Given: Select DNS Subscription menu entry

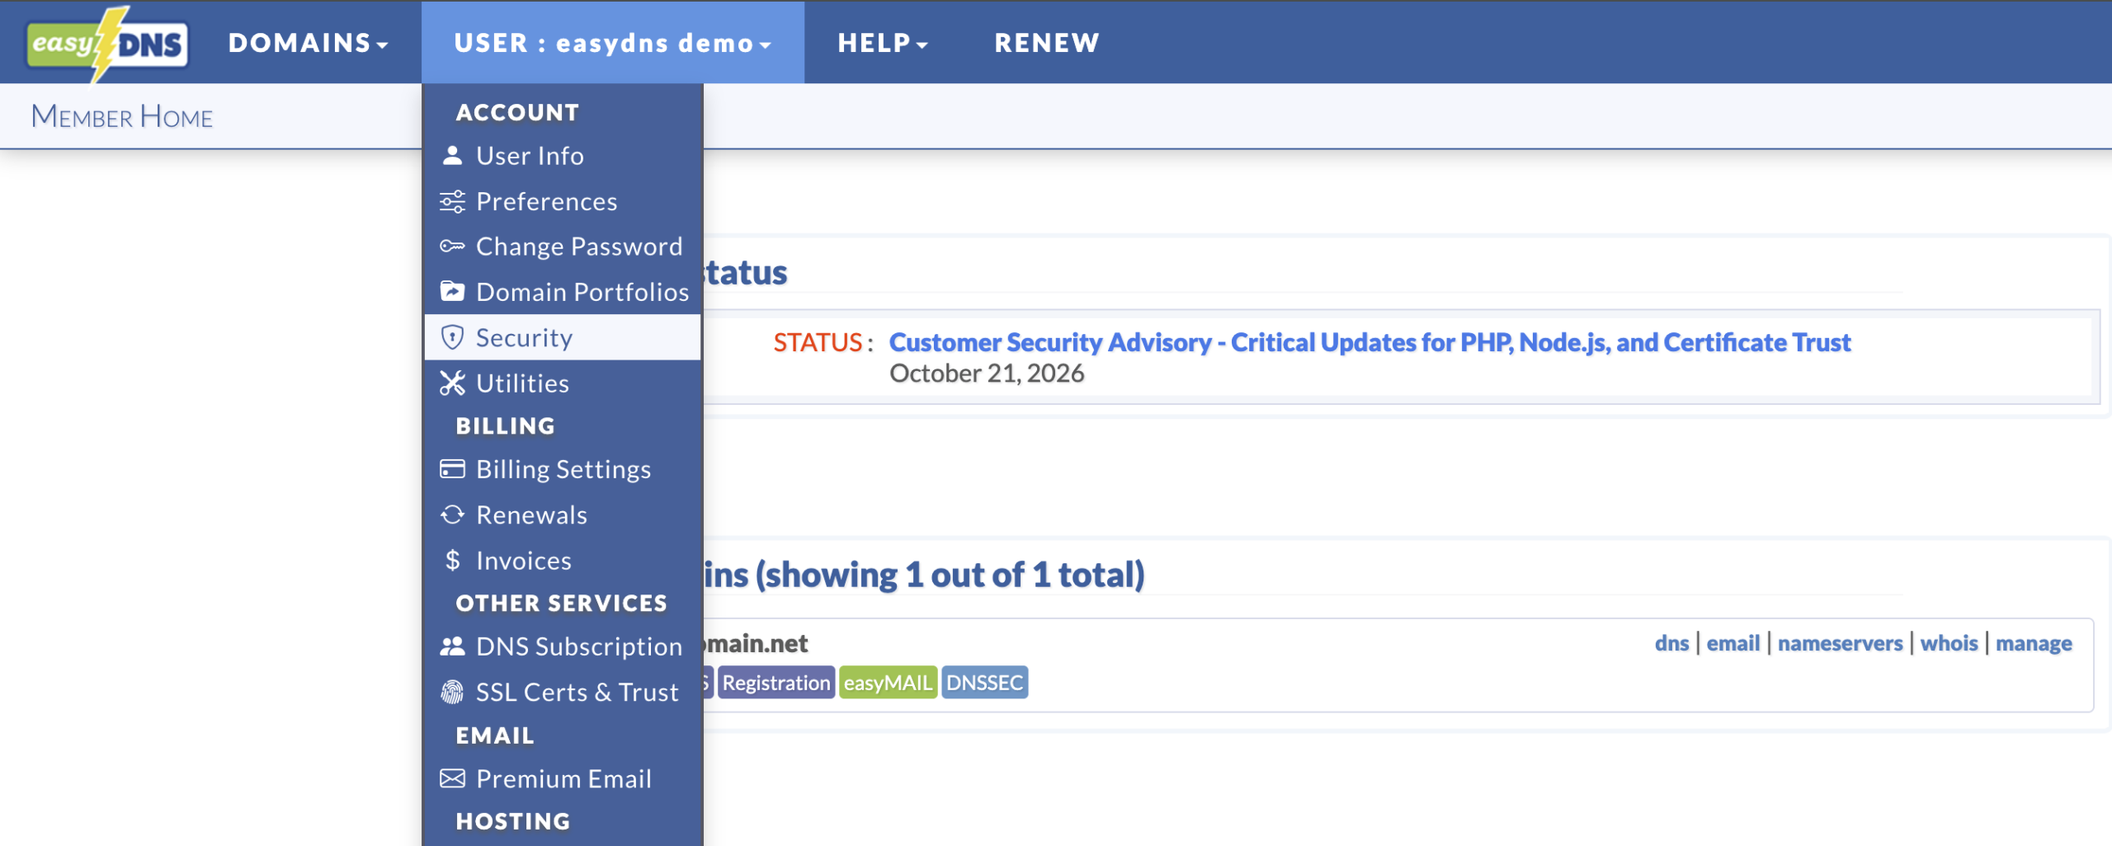Looking at the screenshot, I should tap(563, 646).
